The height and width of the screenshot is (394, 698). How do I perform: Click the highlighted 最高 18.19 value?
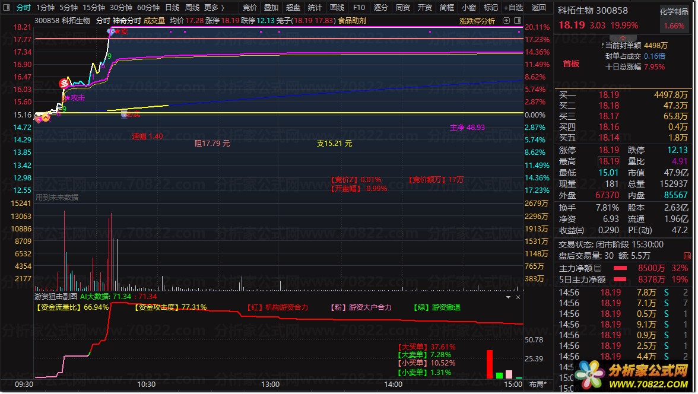(x=608, y=161)
